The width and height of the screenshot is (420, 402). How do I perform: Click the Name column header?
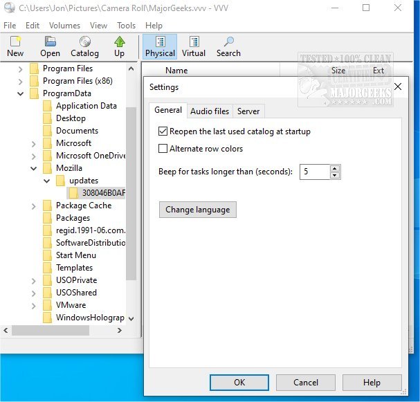pyautogui.click(x=176, y=71)
